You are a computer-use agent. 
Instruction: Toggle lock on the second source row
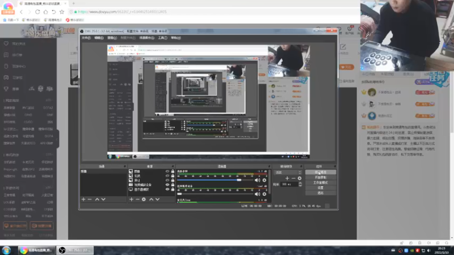pos(173,176)
